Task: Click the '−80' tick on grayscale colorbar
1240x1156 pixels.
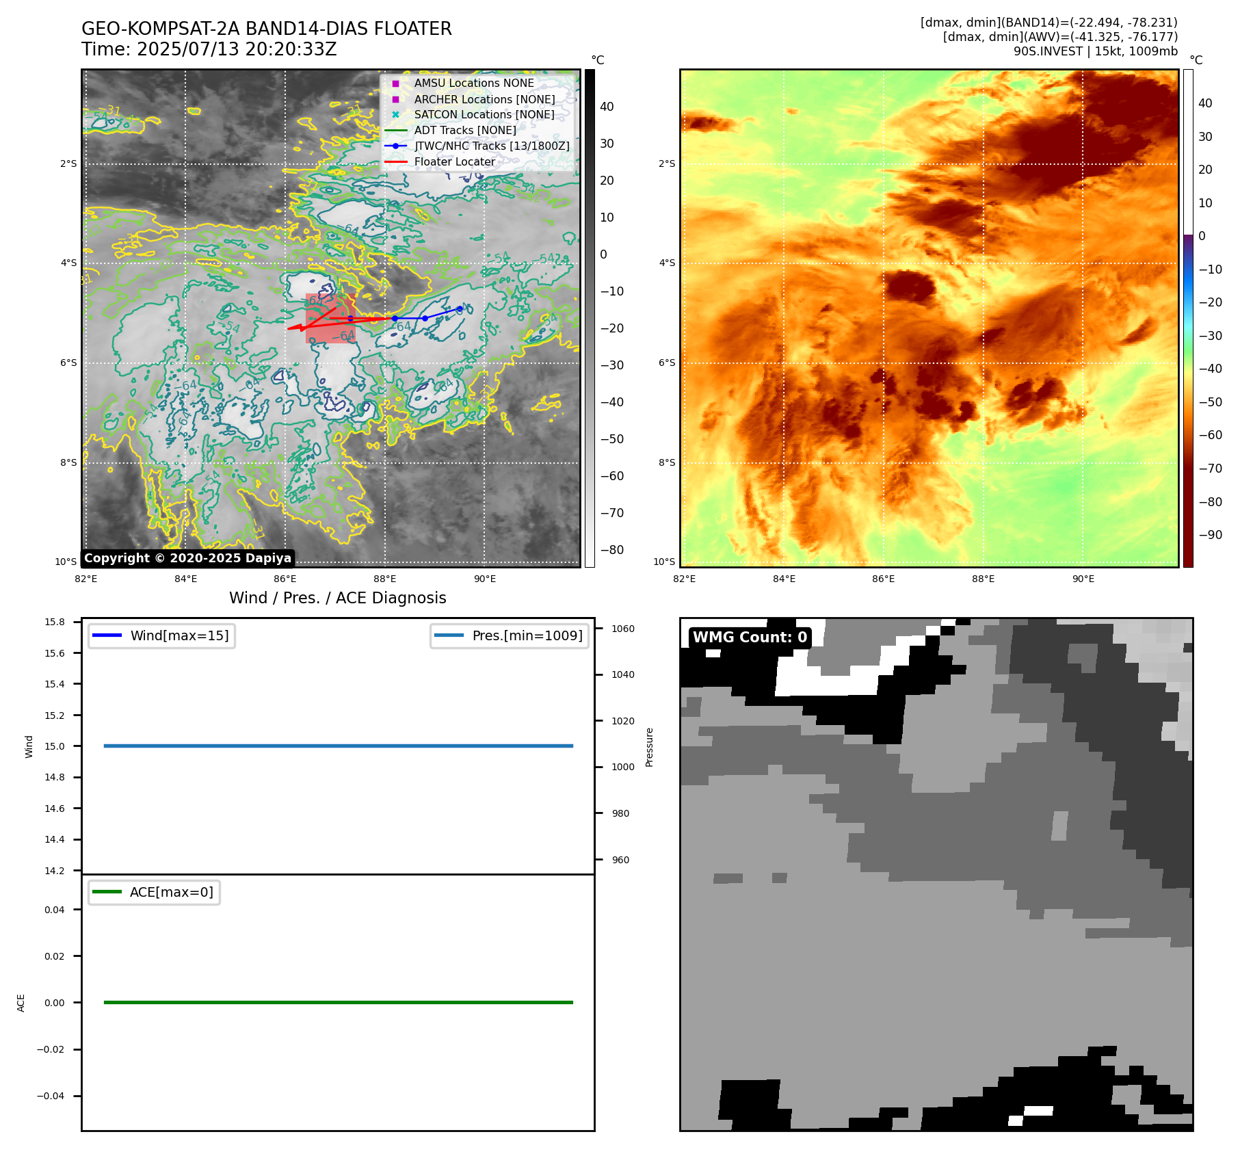Action: pos(612,550)
